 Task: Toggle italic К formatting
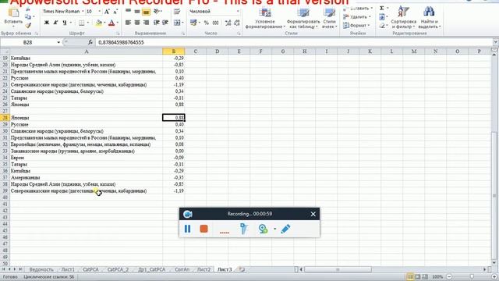(55, 23)
